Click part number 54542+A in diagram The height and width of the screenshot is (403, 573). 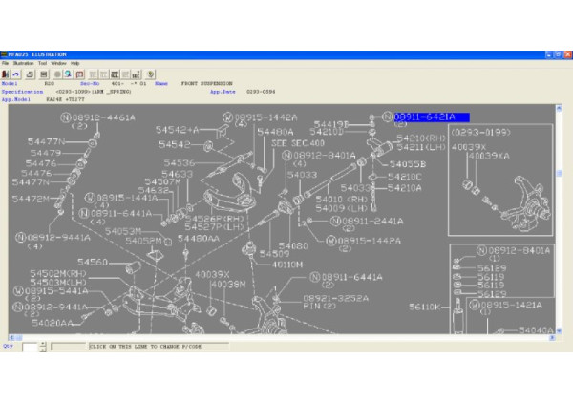pos(178,129)
